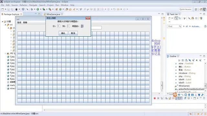The image size is (207, 116).
Task: Click the 列 column count input field
Action: (68, 26)
